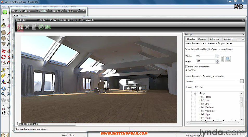Select the Protractor tool
248x137 pixels.
coord(3,76)
